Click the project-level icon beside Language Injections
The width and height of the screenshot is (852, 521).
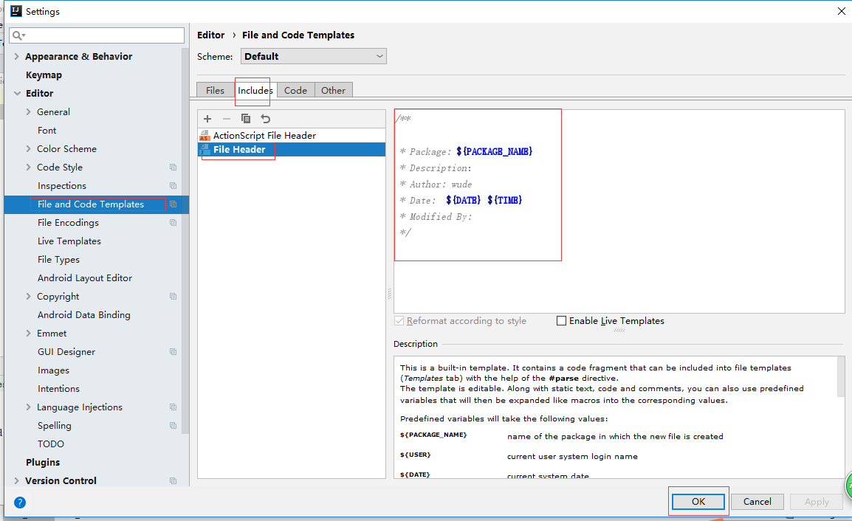point(173,407)
